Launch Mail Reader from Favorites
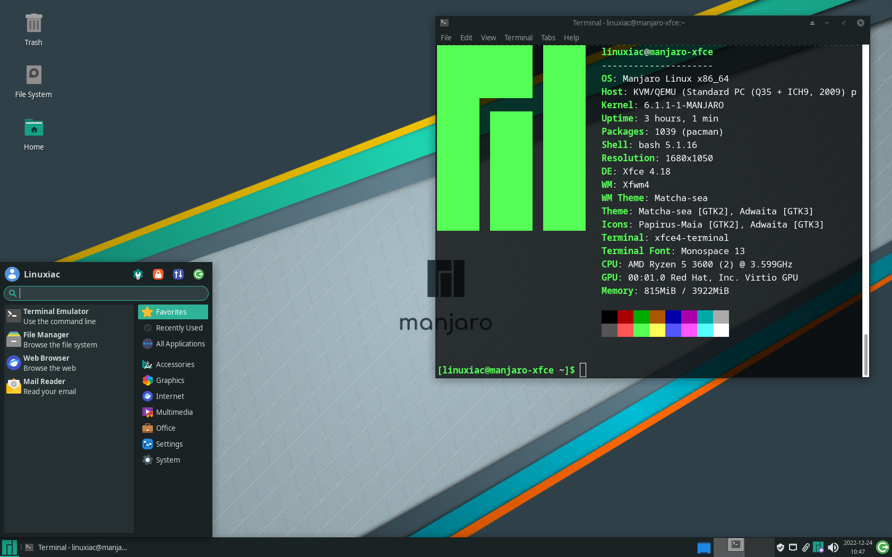Screen dimensions: 892x557 tap(68, 386)
